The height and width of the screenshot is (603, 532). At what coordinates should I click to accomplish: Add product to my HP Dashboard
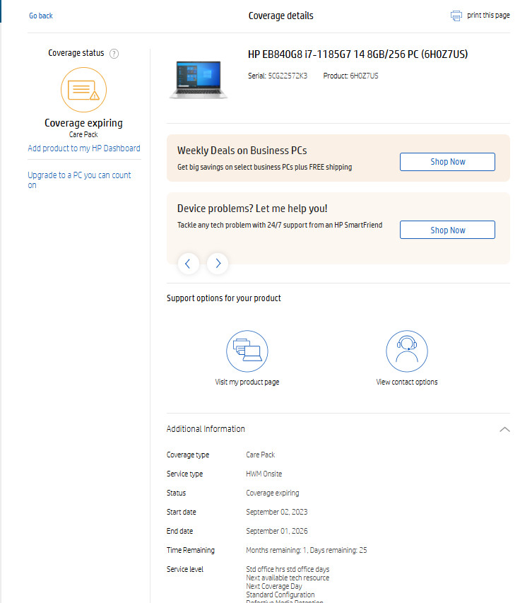(x=84, y=148)
